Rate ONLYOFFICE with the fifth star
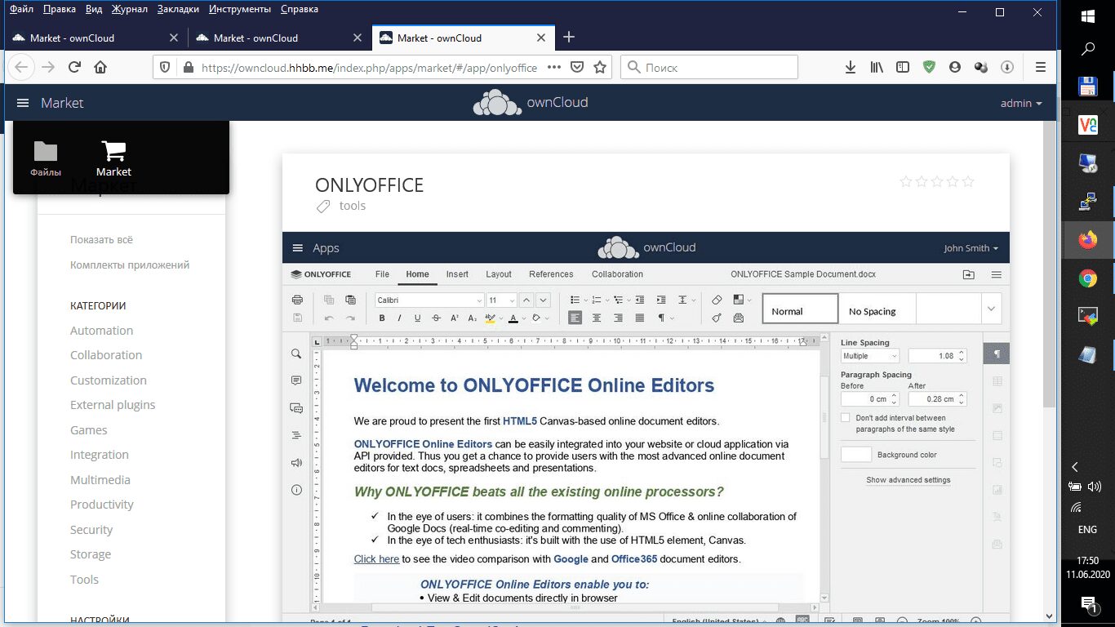Image resolution: width=1115 pixels, height=627 pixels. click(968, 182)
